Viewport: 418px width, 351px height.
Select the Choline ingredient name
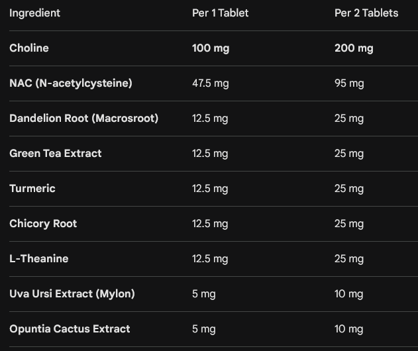29,48
